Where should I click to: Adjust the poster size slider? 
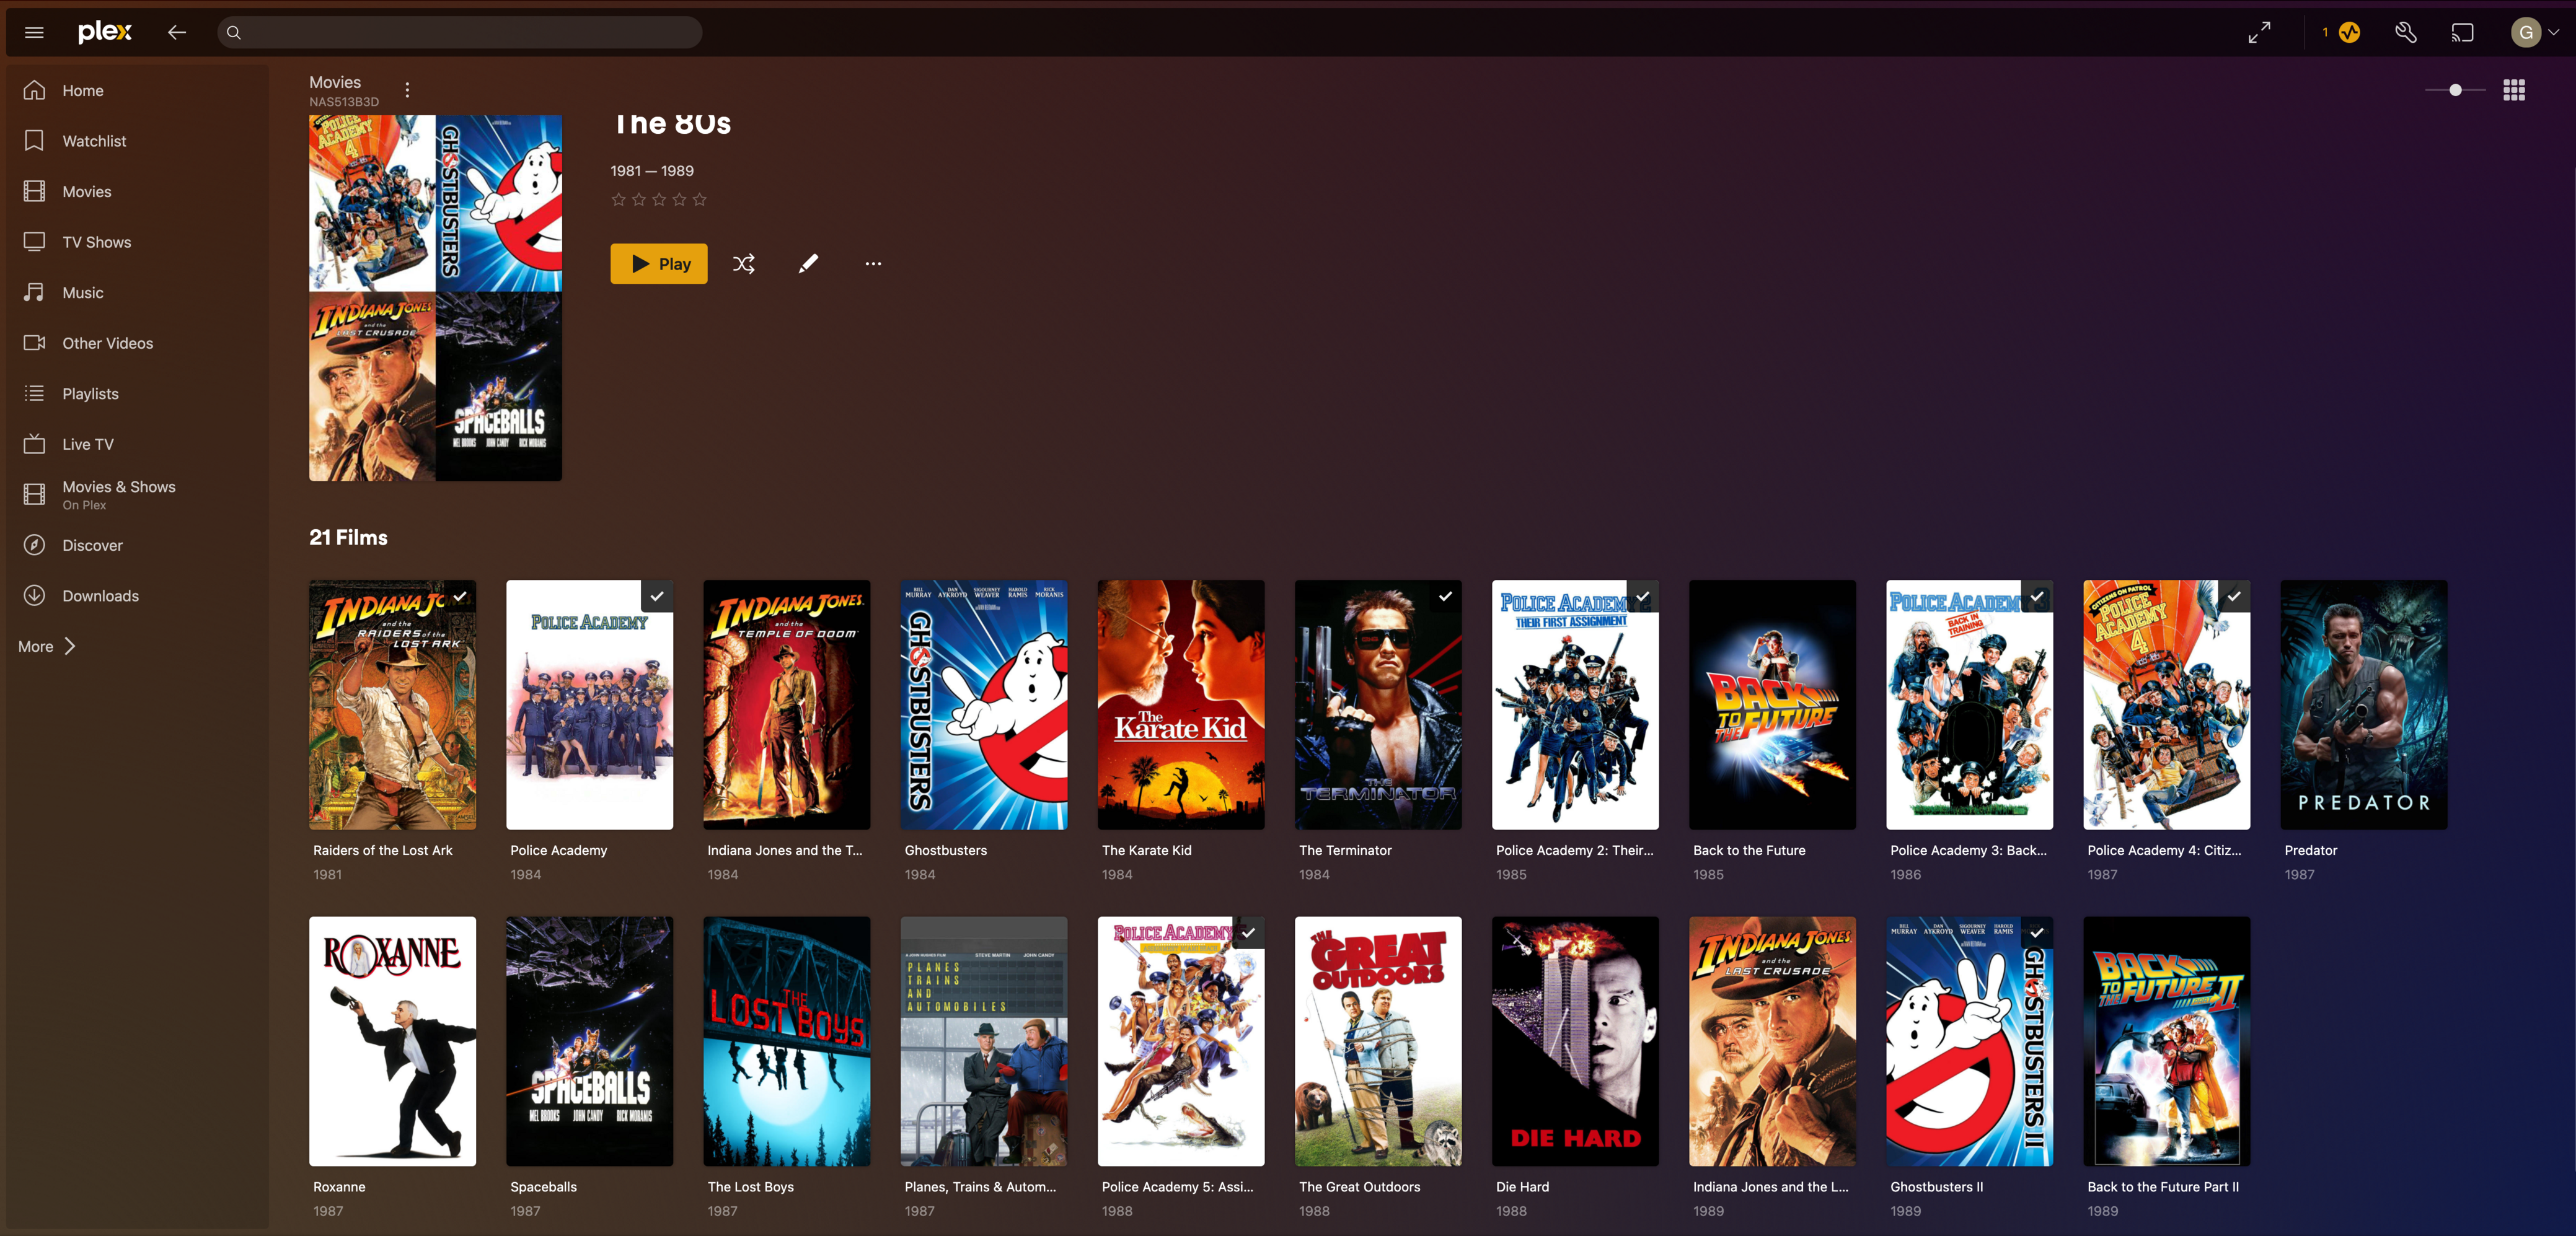pyautogui.click(x=2455, y=90)
